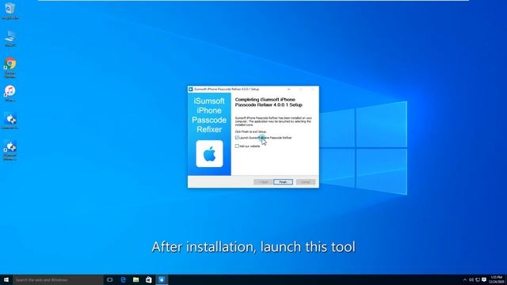
Task: Click the Finish button in Setup
Action: coord(283,182)
